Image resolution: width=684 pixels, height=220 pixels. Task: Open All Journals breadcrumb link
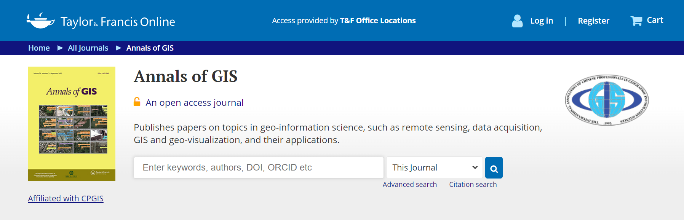click(x=88, y=48)
